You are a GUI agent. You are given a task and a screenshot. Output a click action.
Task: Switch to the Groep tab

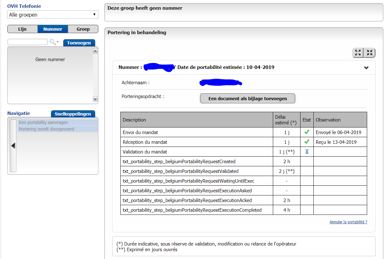tap(83, 29)
